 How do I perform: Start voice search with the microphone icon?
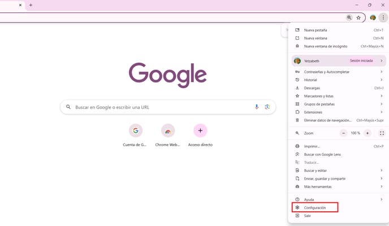click(x=257, y=107)
